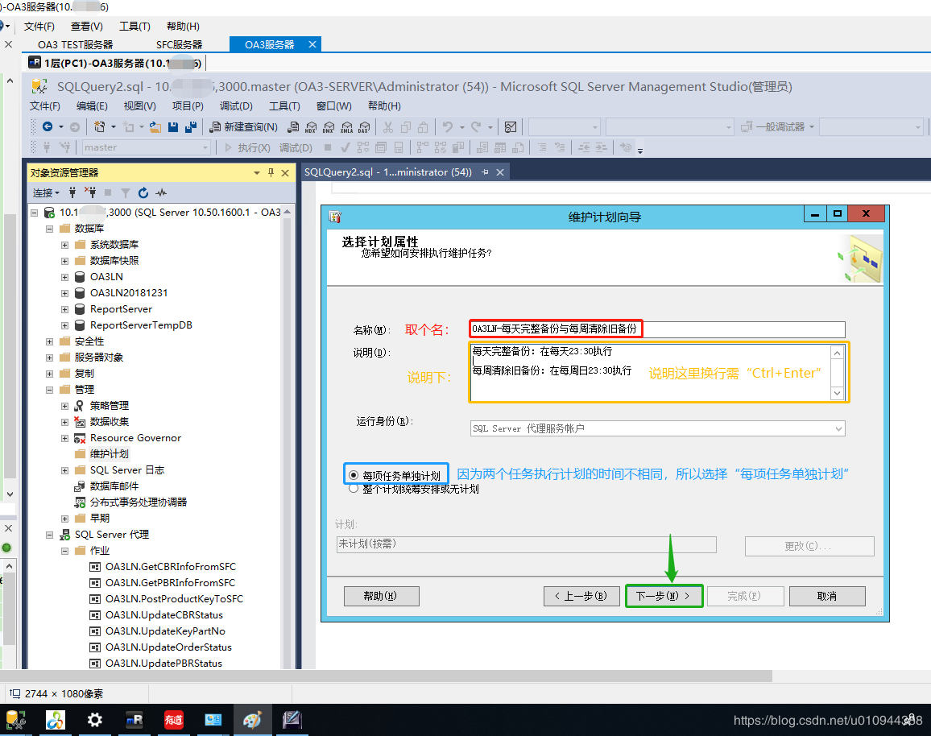931x736 pixels.
Task: Open the Youdao app in taskbar
Action: click(x=173, y=720)
